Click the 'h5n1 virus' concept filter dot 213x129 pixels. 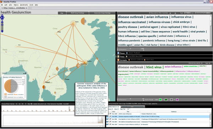145,60
